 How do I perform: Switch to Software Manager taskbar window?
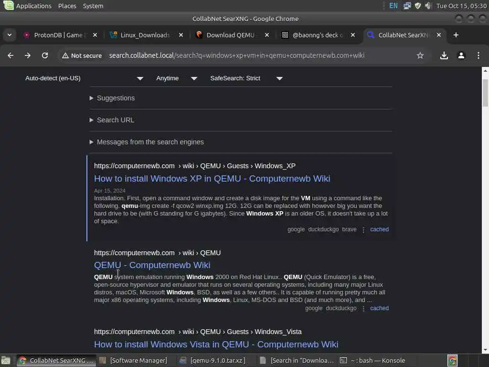134,361
